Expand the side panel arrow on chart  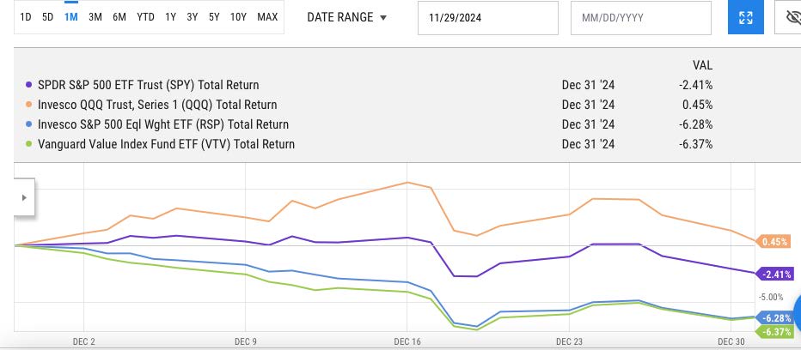click(24, 197)
